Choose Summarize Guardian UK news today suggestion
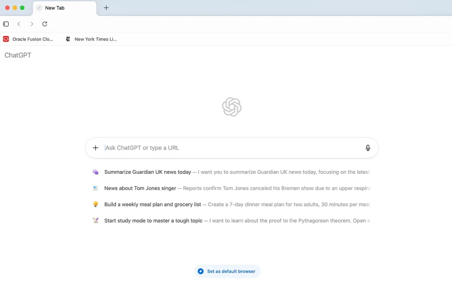The image size is (452, 286). (x=147, y=172)
